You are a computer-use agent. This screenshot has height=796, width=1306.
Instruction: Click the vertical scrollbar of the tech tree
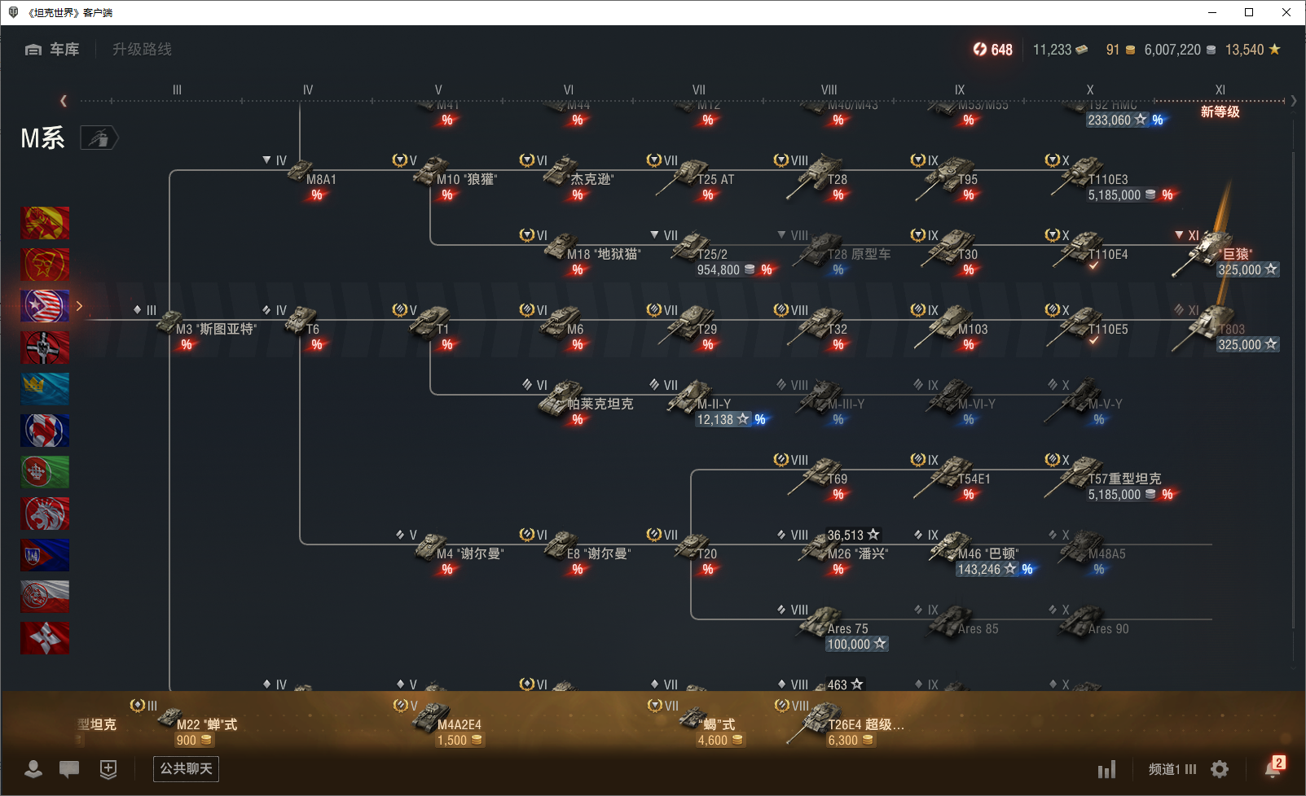[x=1294, y=391]
